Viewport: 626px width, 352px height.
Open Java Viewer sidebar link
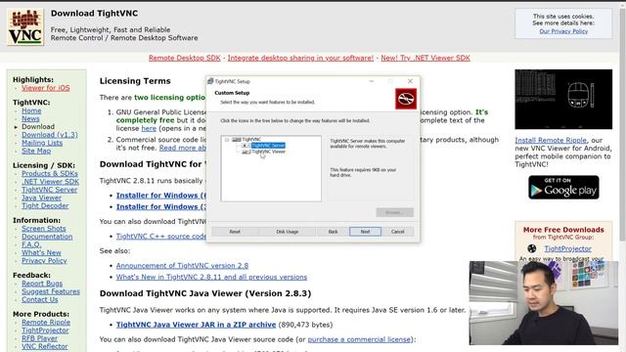(41, 198)
